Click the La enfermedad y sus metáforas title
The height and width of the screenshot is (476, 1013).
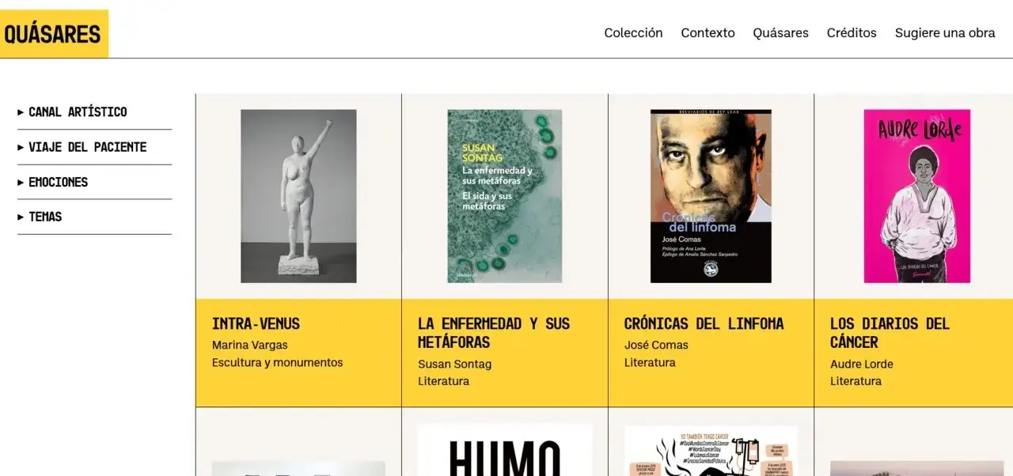click(x=494, y=333)
